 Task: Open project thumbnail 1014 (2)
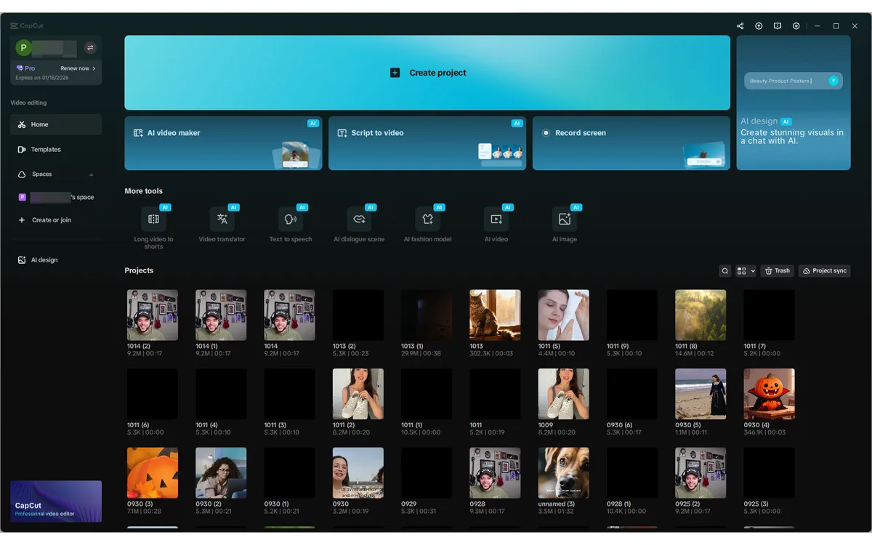click(x=153, y=315)
